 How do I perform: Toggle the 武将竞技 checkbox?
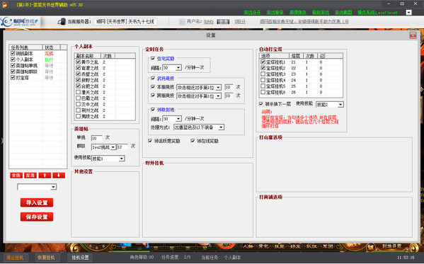click(153, 79)
